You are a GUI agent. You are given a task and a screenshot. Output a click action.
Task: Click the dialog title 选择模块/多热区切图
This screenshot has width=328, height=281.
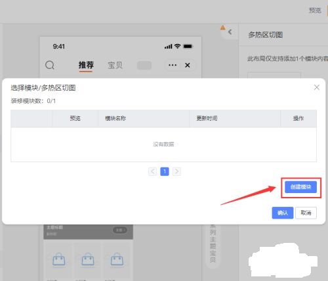click(x=43, y=88)
